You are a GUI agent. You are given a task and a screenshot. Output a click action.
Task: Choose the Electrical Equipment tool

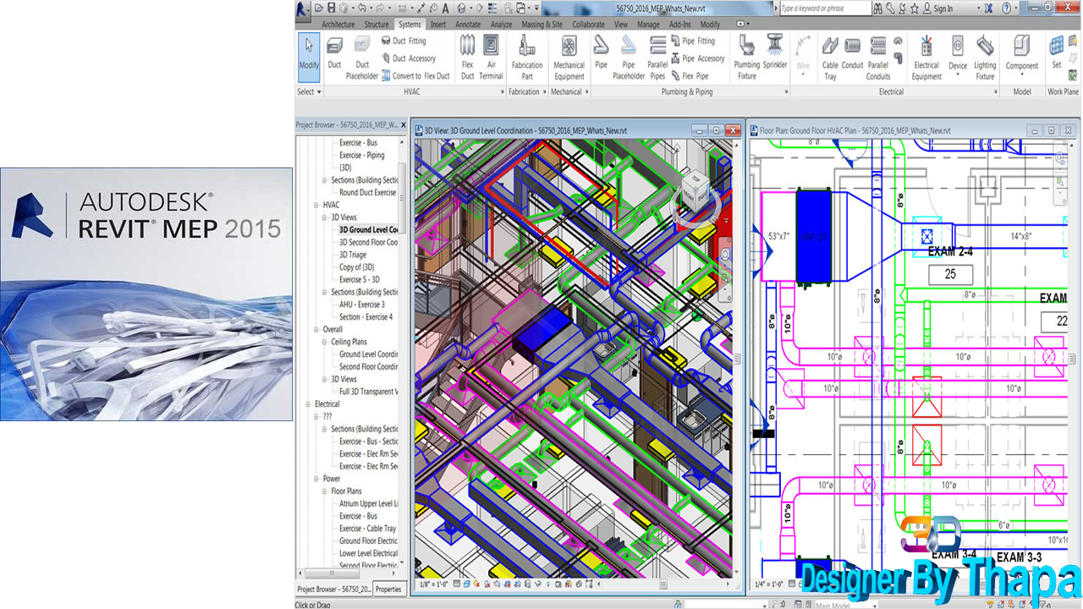tap(926, 57)
